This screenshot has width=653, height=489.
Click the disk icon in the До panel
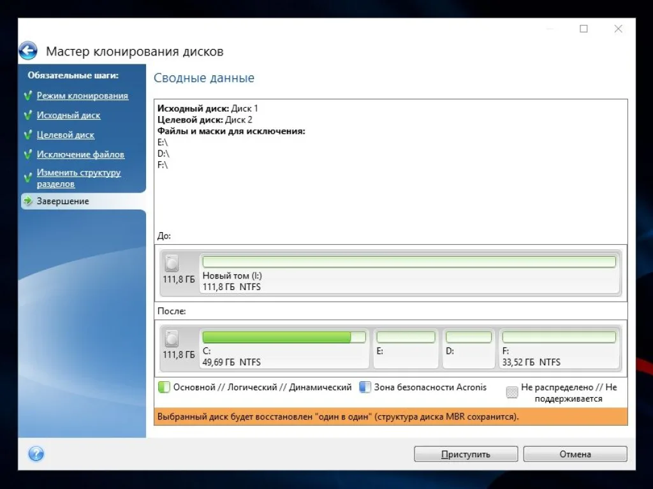click(x=172, y=263)
